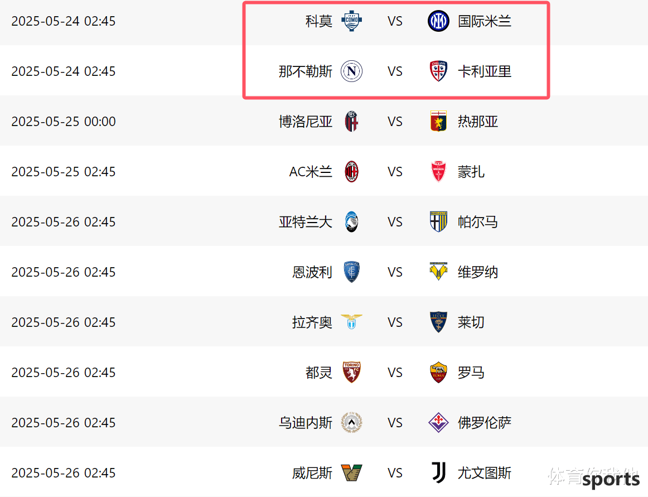Click the Como club crest
Viewport: 648px width, 497px height.
coord(352,21)
